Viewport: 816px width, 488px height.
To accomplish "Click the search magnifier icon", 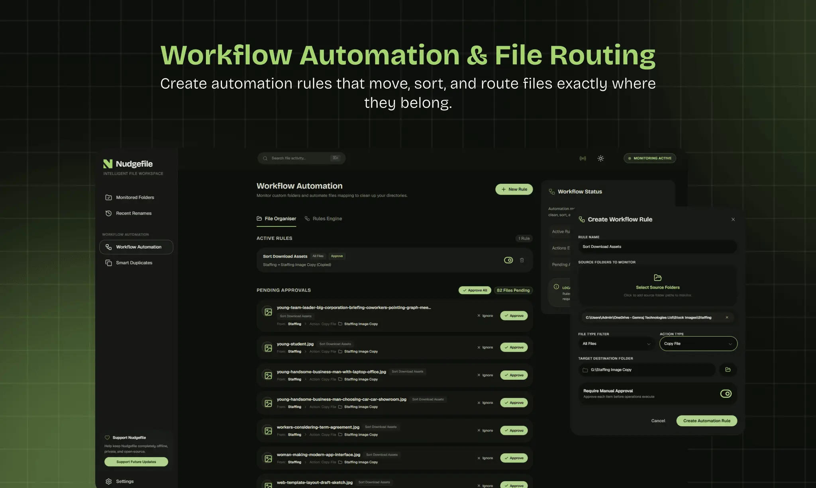I will (265, 158).
